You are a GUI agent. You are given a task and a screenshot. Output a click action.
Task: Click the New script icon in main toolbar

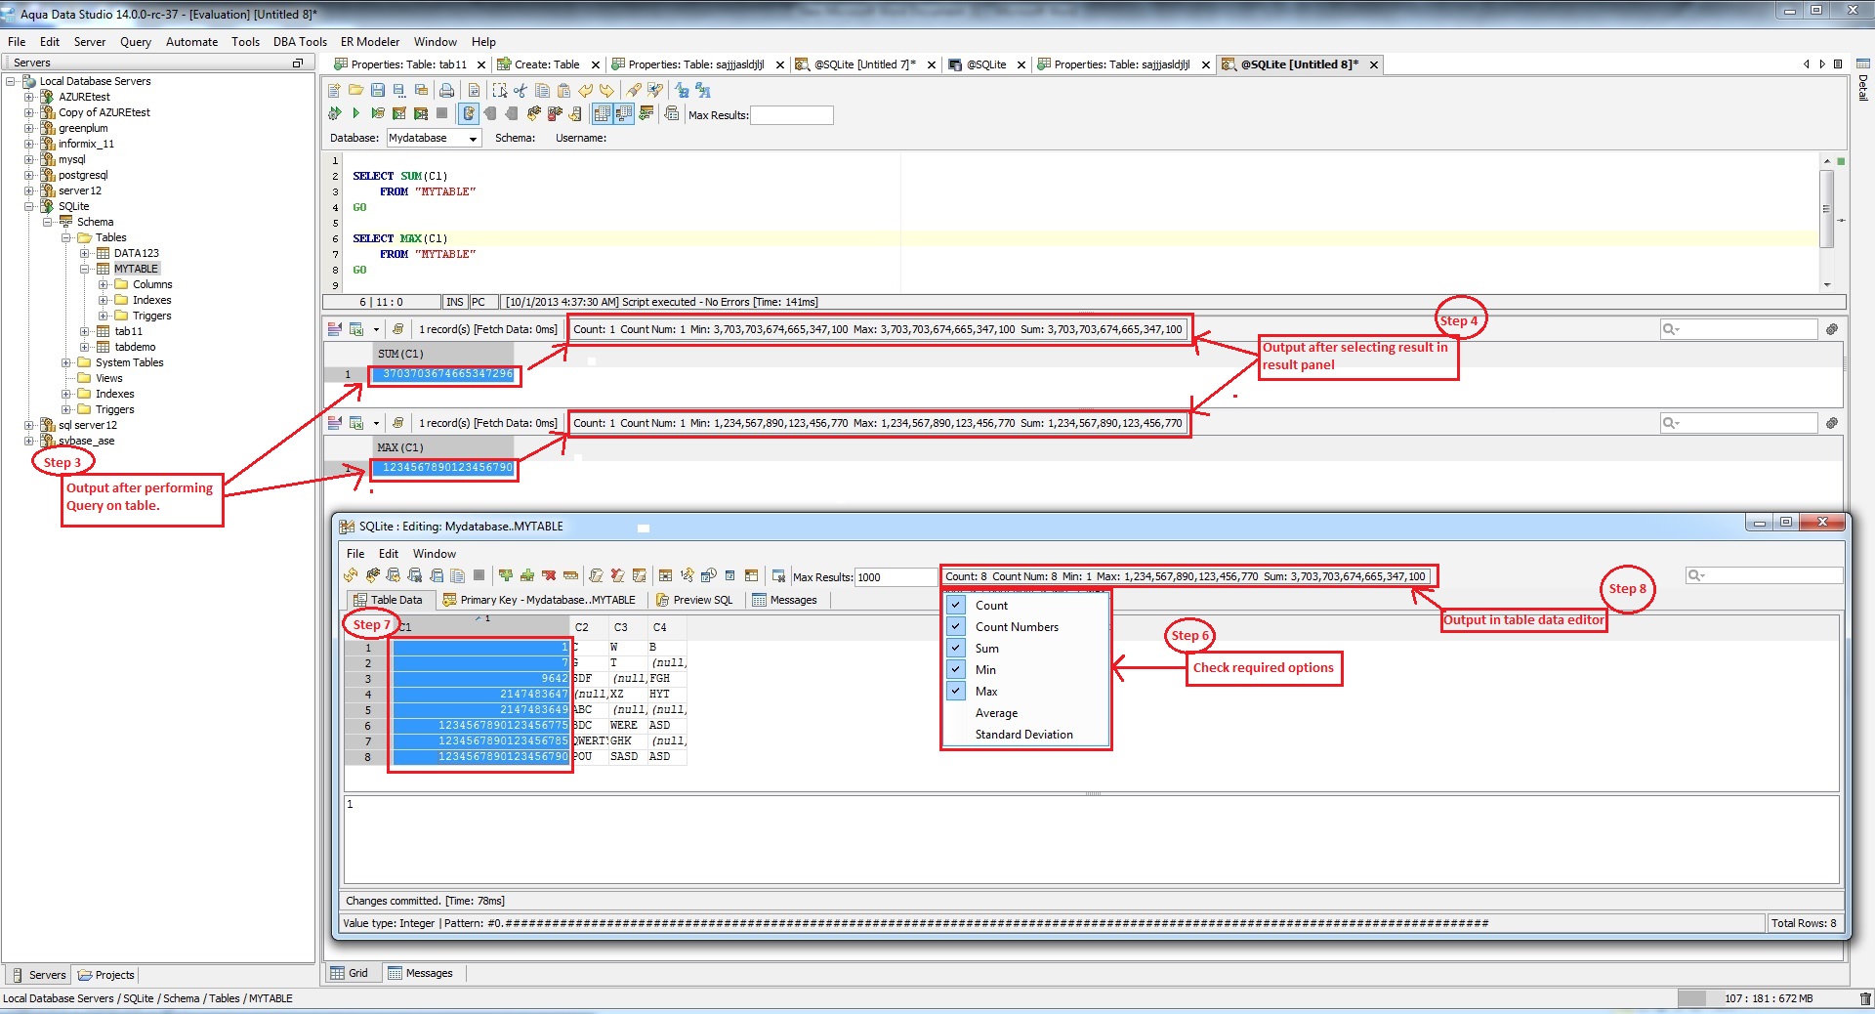334,90
